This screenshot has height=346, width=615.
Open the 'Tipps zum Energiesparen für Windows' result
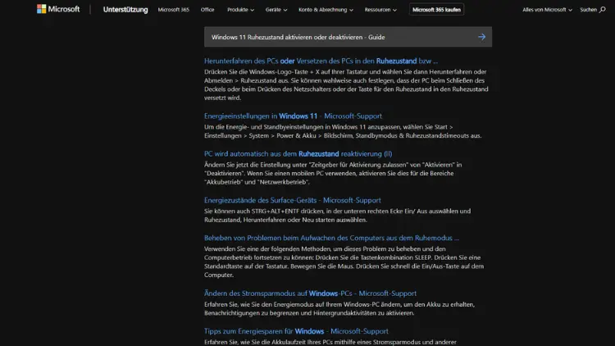[296, 331]
